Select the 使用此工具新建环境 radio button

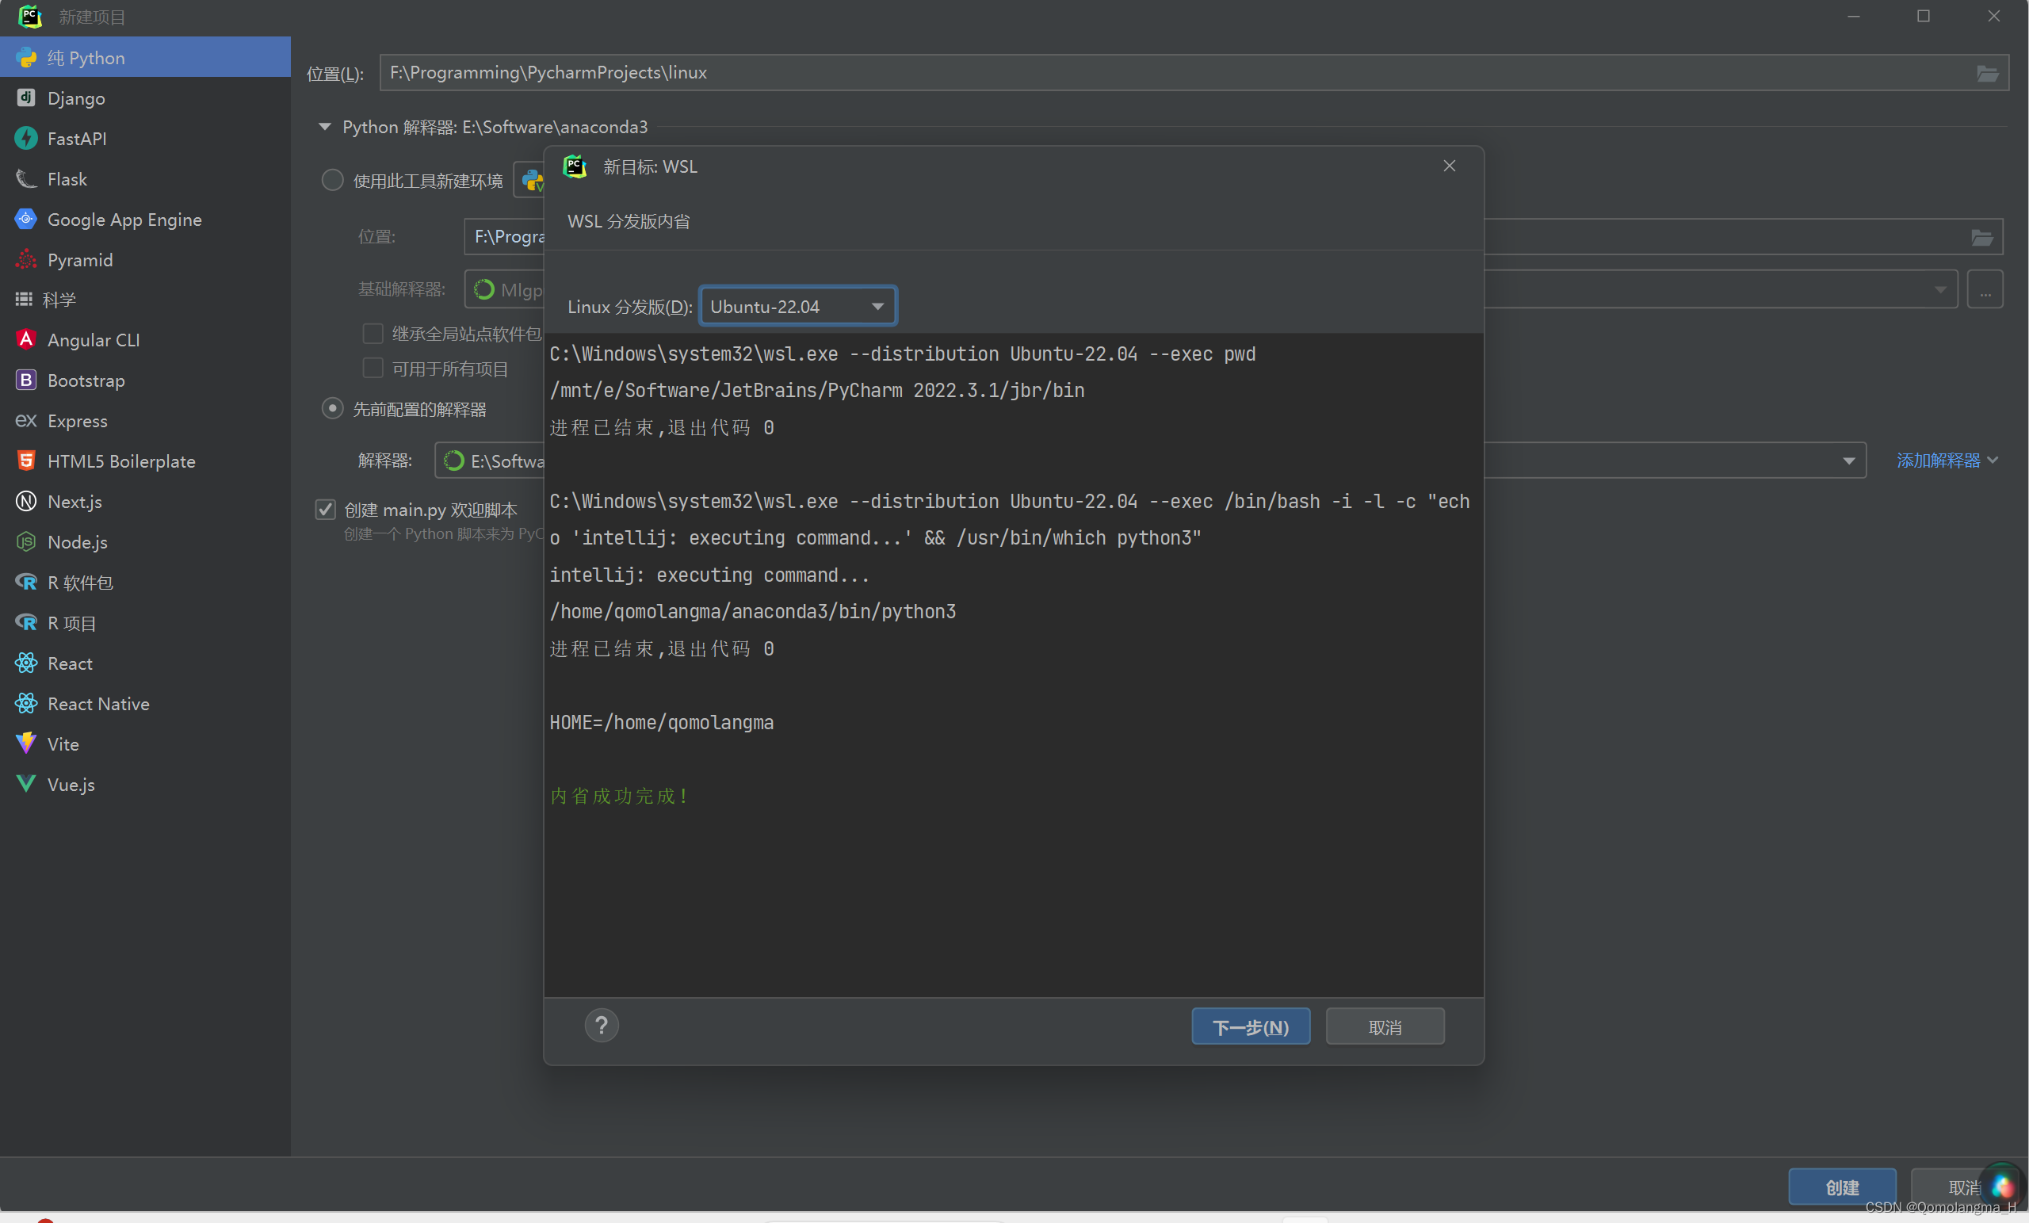pos(333,181)
